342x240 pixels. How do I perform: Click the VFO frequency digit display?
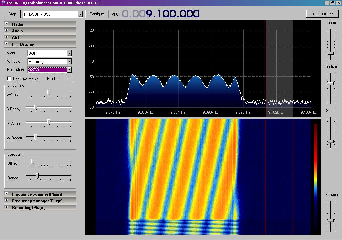click(x=161, y=14)
